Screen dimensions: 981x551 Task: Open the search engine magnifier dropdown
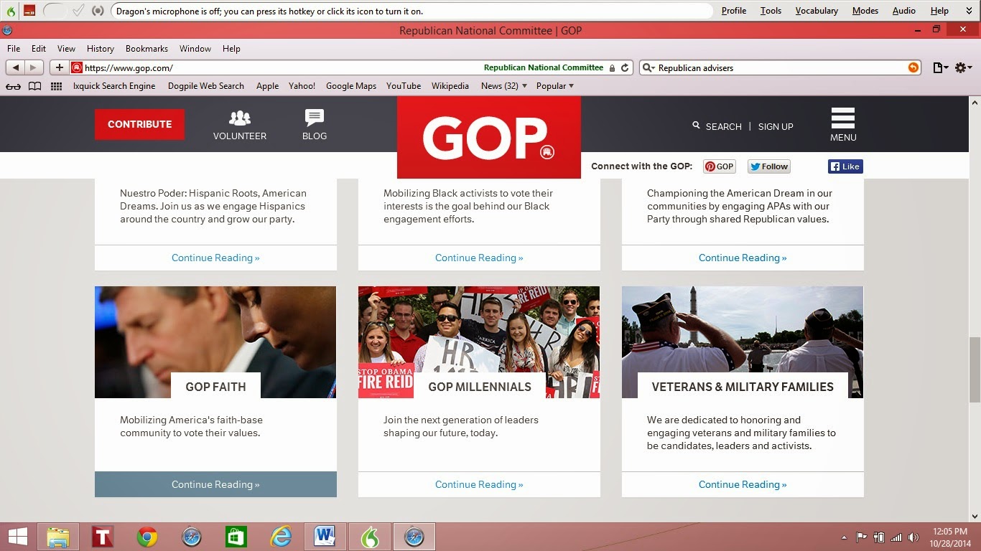coord(648,67)
